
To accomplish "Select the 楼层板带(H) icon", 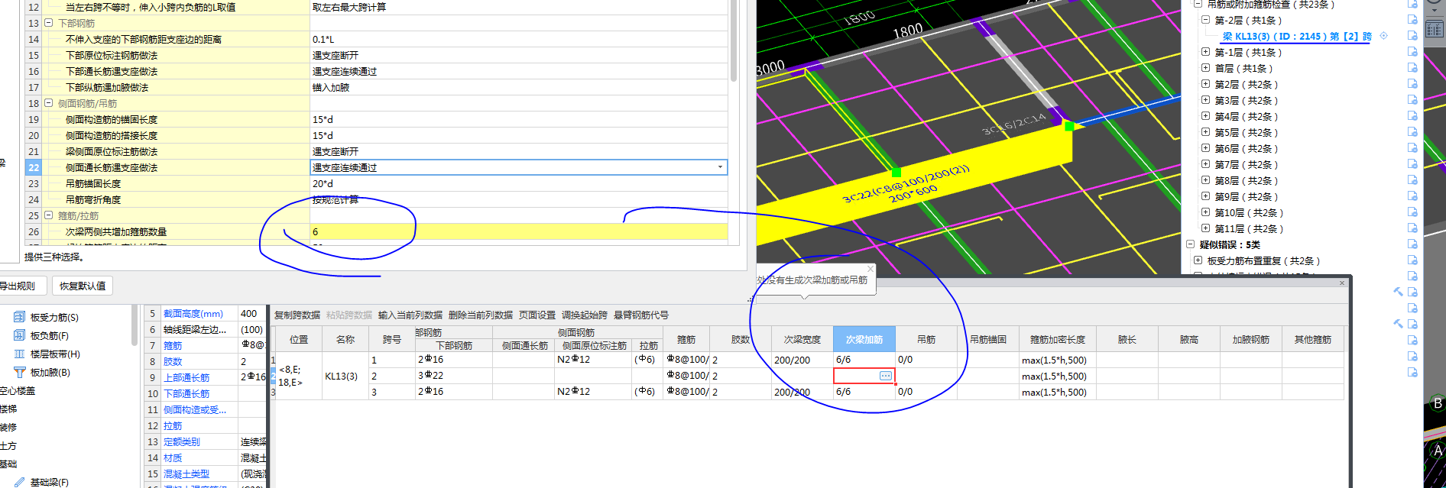I will [x=20, y=354].
